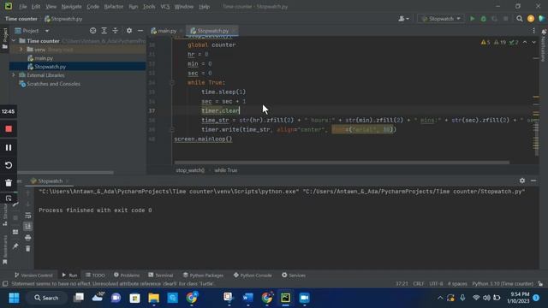548x308 pixels.
Task: Click the while True breadcrumb
Action: 226,170
